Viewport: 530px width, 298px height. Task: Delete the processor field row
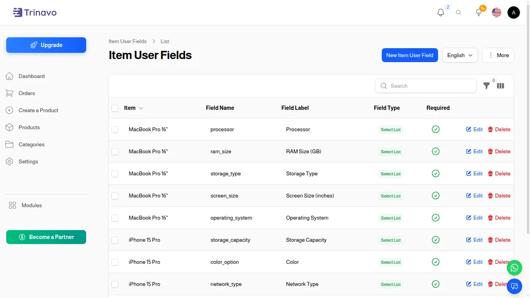499,129
